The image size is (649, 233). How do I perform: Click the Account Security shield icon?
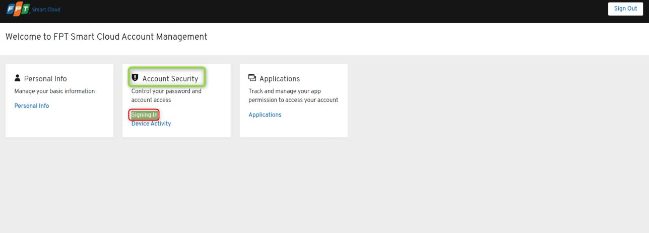click(135, 78)
